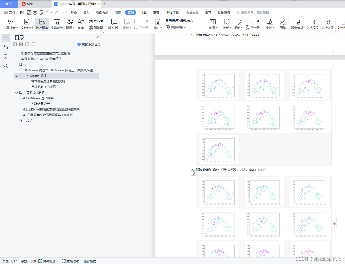Save document using quick-access save icon
This screenshot has height=264, width=345.
click(22, 12)
